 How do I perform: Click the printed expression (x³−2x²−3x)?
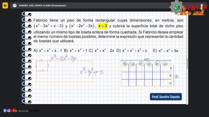click(82, 26)
